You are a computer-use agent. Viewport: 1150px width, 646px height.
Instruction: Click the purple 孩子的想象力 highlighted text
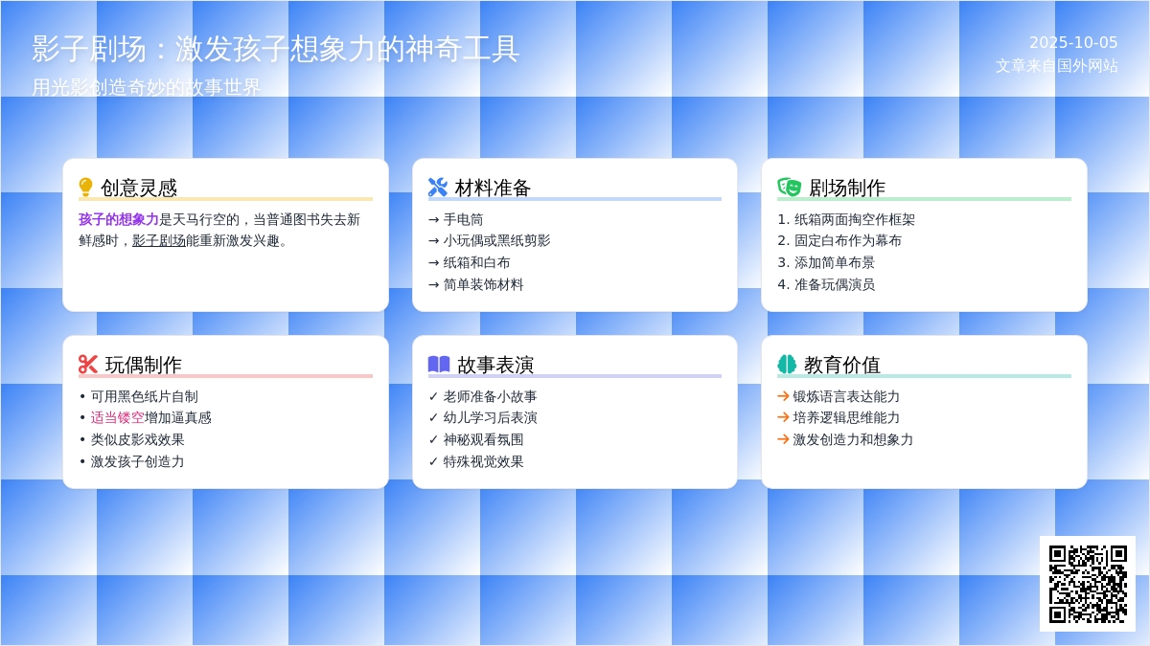pos(119,219)
